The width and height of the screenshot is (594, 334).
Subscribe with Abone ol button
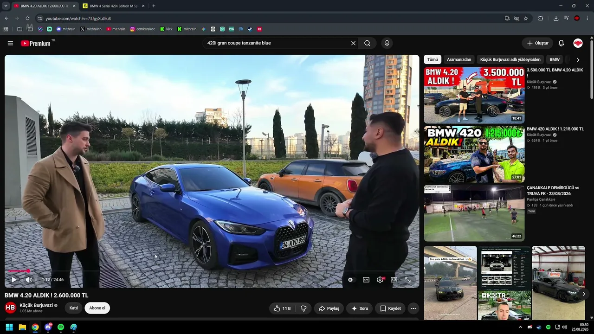click(x=97, y=308)
